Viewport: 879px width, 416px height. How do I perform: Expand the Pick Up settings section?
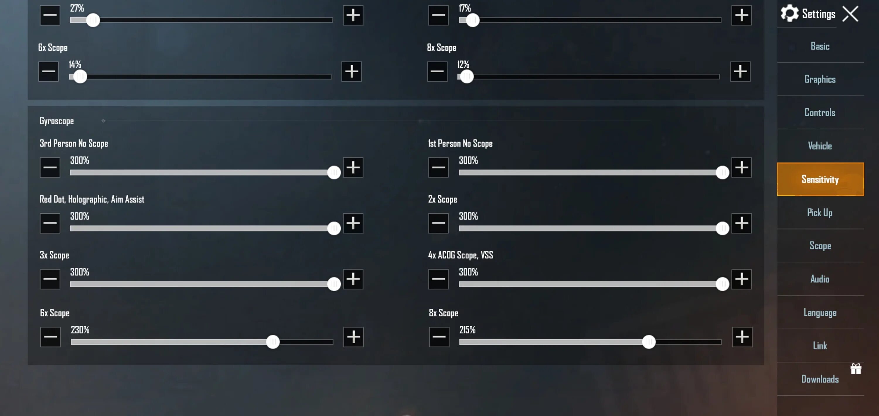[820, 212]
